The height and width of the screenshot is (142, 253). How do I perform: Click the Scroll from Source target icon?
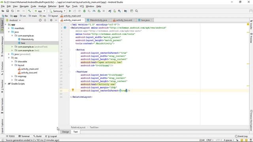[x=40, y=20]
